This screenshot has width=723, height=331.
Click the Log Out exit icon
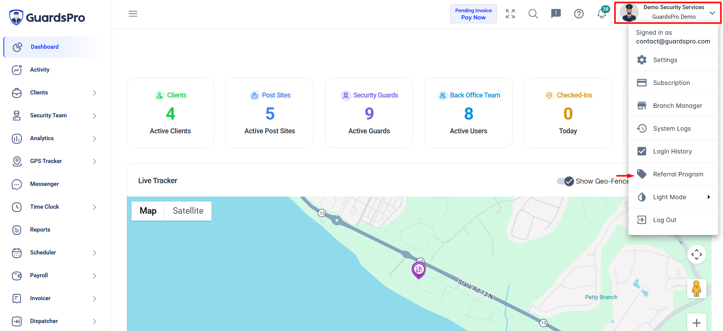[642, 220]
